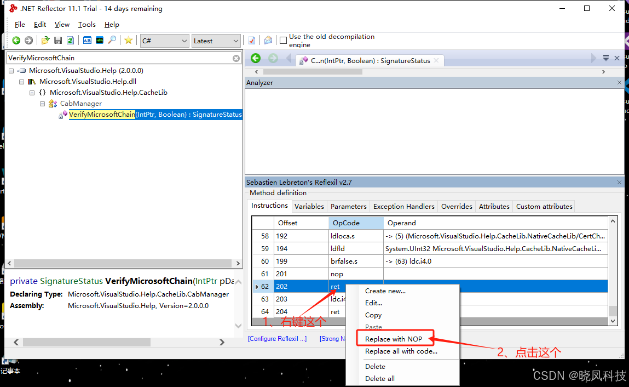Choose Replace with NOP in context menu

(394, 339)
